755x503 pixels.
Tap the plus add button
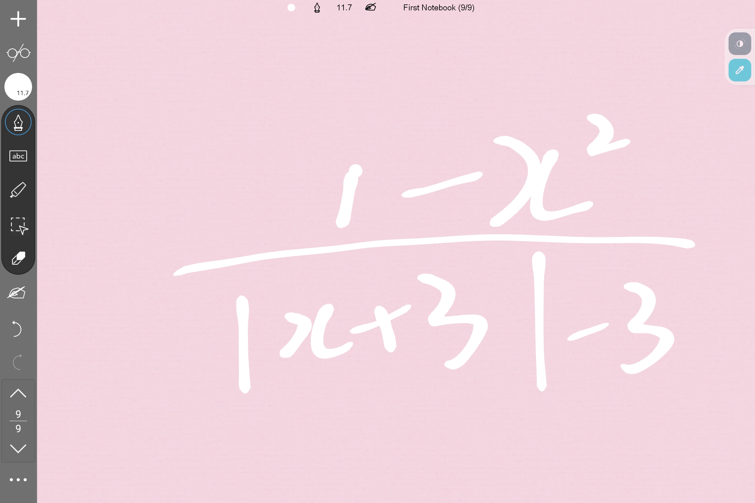tap(18, 19)
